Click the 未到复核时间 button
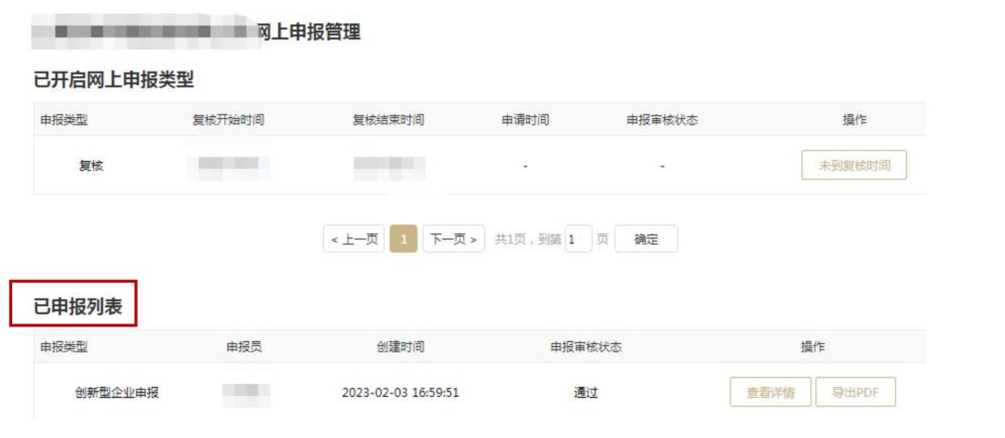This screenshot has width=1005, height=438. (x=853, y=166)
